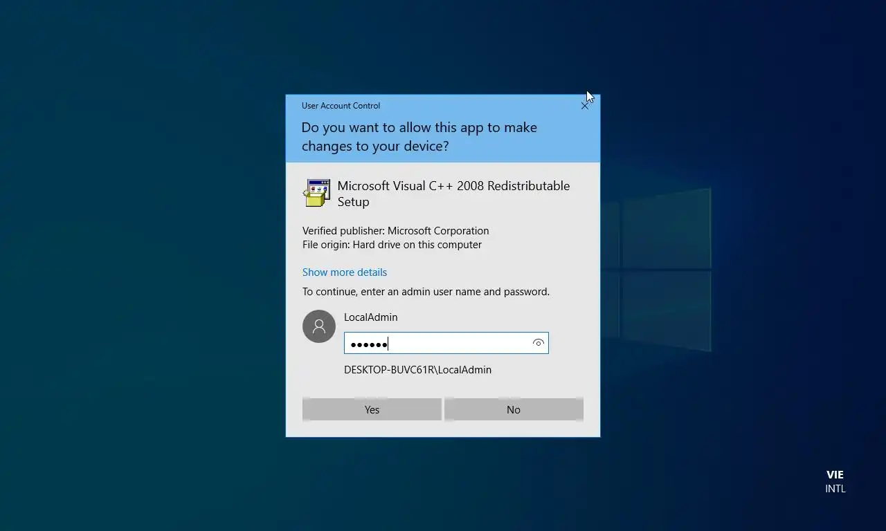The height and width of the screenshot is (531, 886).
Task: Click the Microsoft Visual C++ 2008 Redistributable title
Action: pos(453,194)
